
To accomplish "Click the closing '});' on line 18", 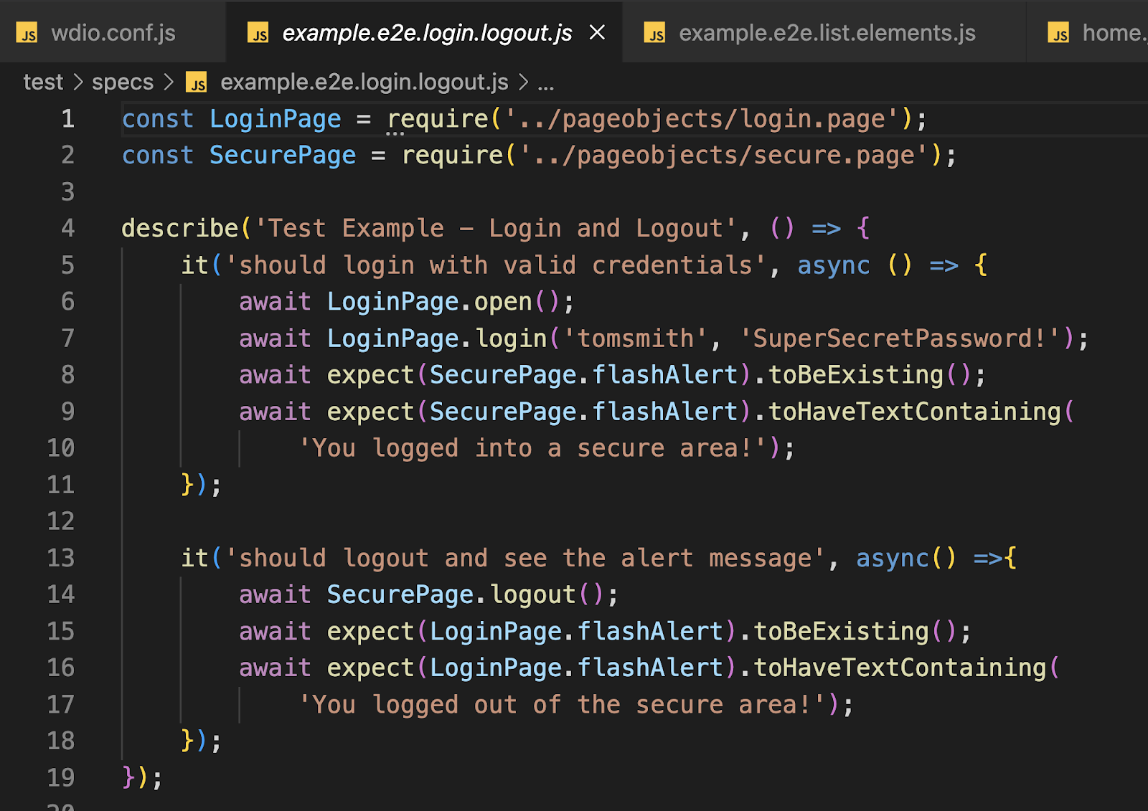I will pyautogui.click(x=201, y=740).
